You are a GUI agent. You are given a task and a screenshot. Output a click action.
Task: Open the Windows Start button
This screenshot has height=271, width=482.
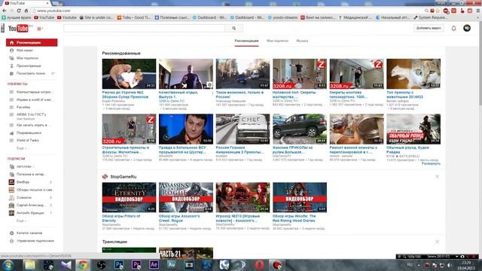pyautogui.click(x=8, y=265)
